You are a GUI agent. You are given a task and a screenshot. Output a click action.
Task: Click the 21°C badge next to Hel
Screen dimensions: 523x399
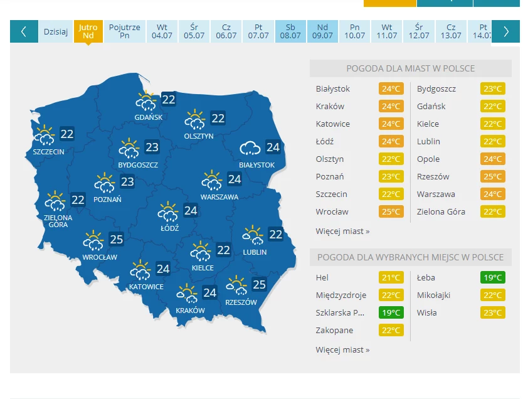tap(391, 277)
